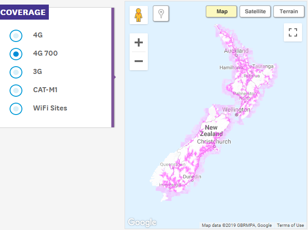Click the 4G 700 label text
308x230 pixels.
pos(45,53)
